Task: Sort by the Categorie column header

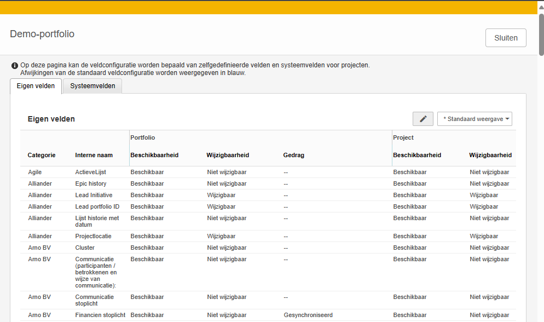Action: (x=42, y=155)
